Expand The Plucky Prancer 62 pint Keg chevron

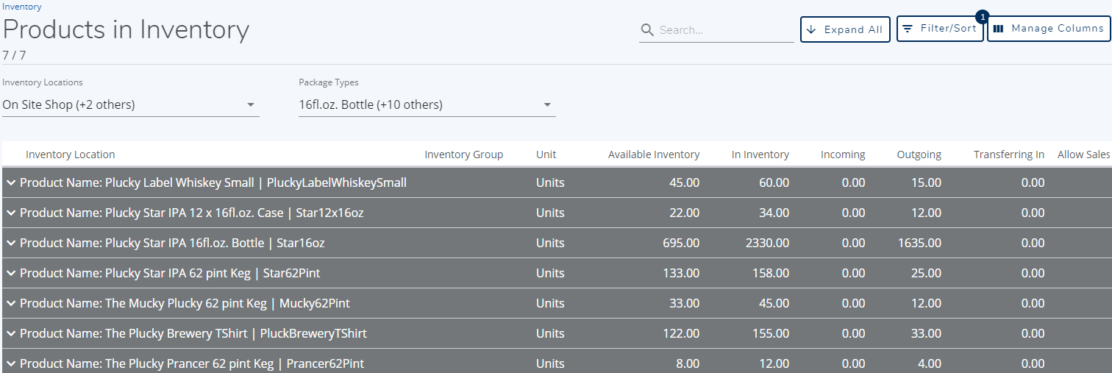tap(11, 363)
